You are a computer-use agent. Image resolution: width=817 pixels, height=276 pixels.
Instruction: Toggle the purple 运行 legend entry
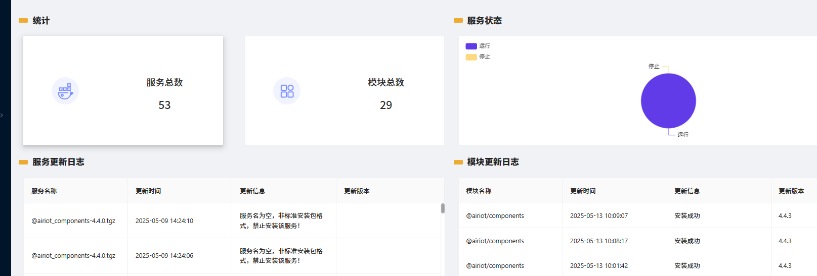click(x=478, y=46)
